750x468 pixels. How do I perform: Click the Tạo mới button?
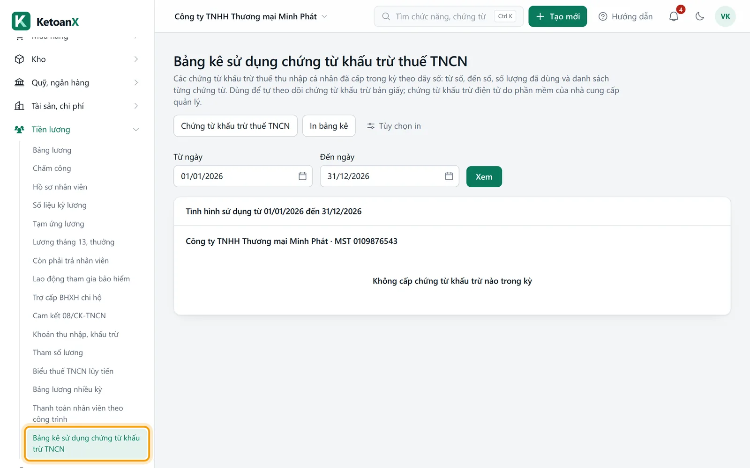coord(558,16)
